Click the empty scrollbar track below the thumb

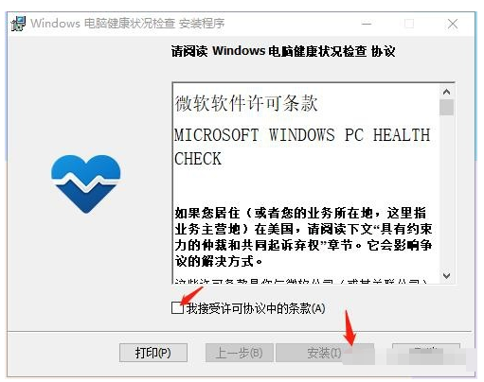click(446, 192)
